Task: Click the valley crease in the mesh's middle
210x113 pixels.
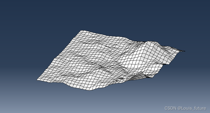Action: (102, 67)
